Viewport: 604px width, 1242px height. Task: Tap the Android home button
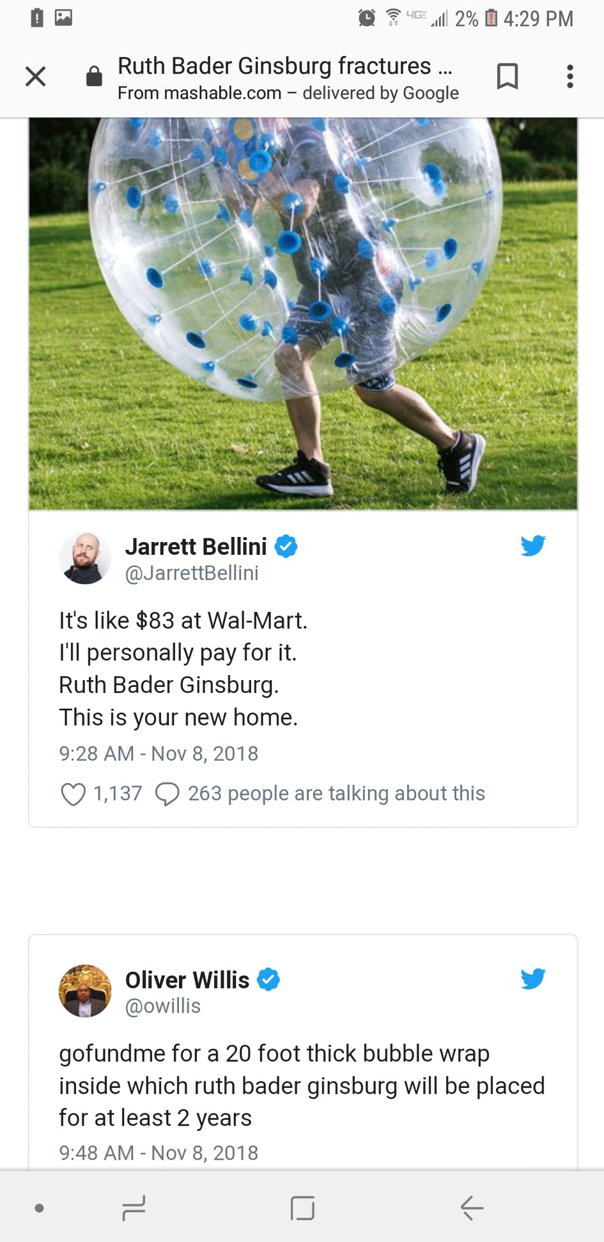(x=302, y=1207)
